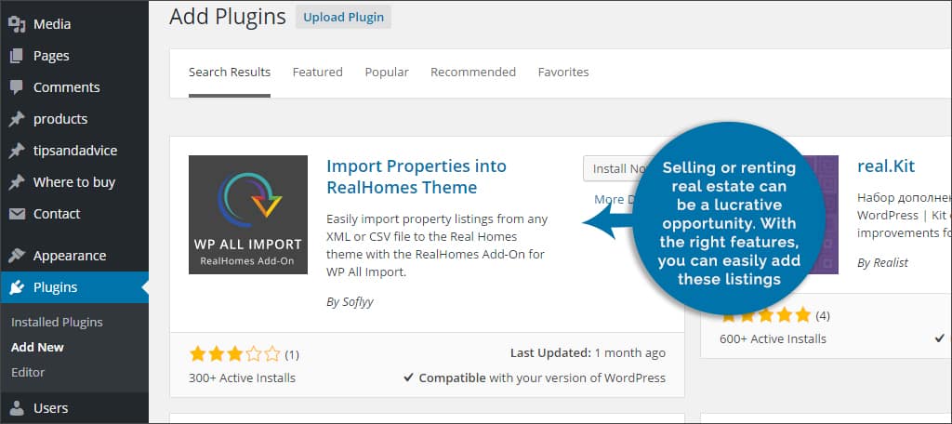Click the Media icon in sidebar
952x424 pixels.
17,24
